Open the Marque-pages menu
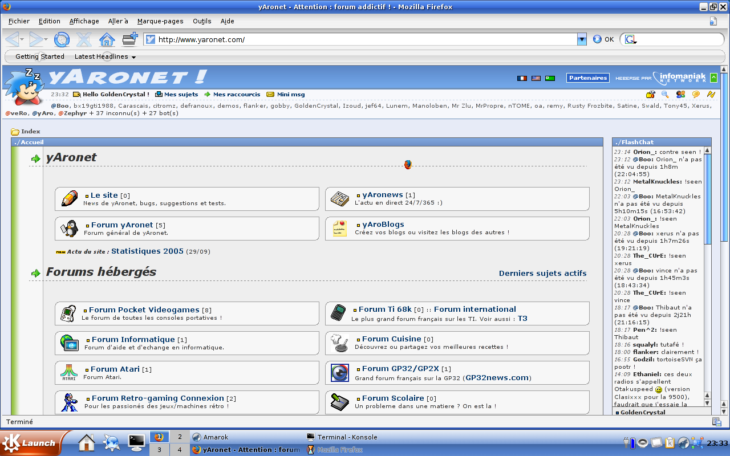 (160, 21)
